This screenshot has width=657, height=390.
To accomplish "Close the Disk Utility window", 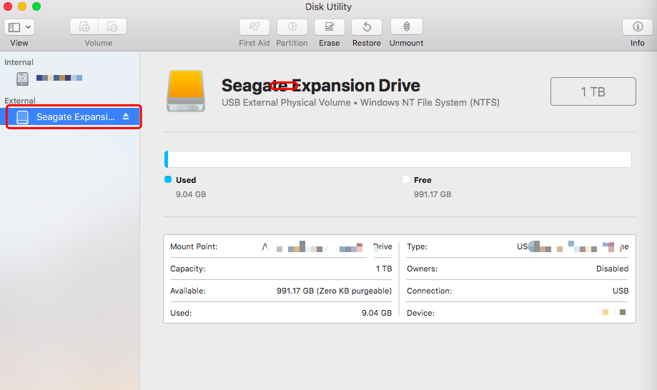I will [x=8, y=6].
